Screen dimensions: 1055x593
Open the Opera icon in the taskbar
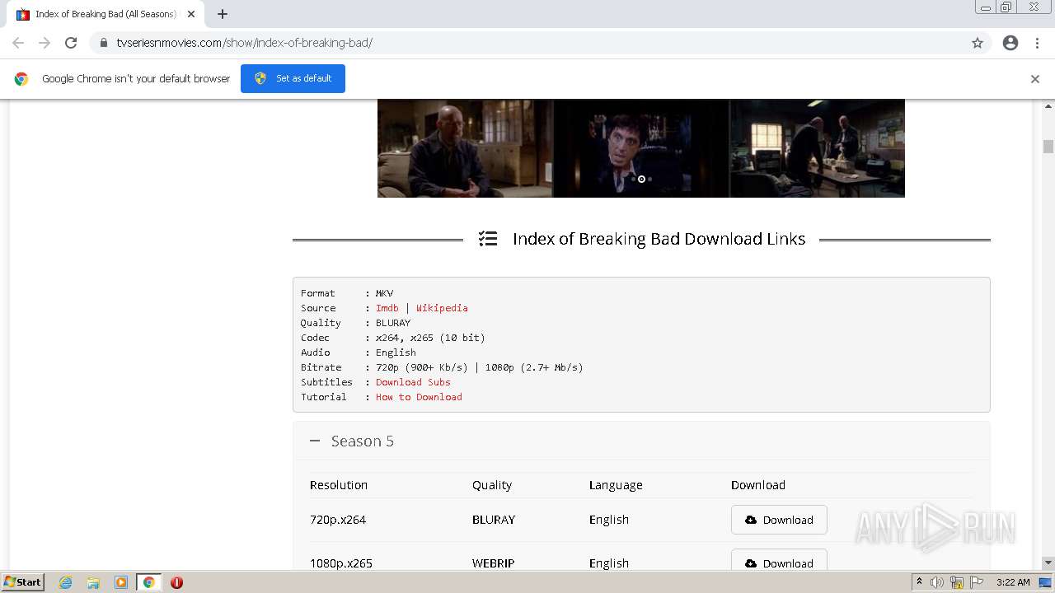(176, 582)
